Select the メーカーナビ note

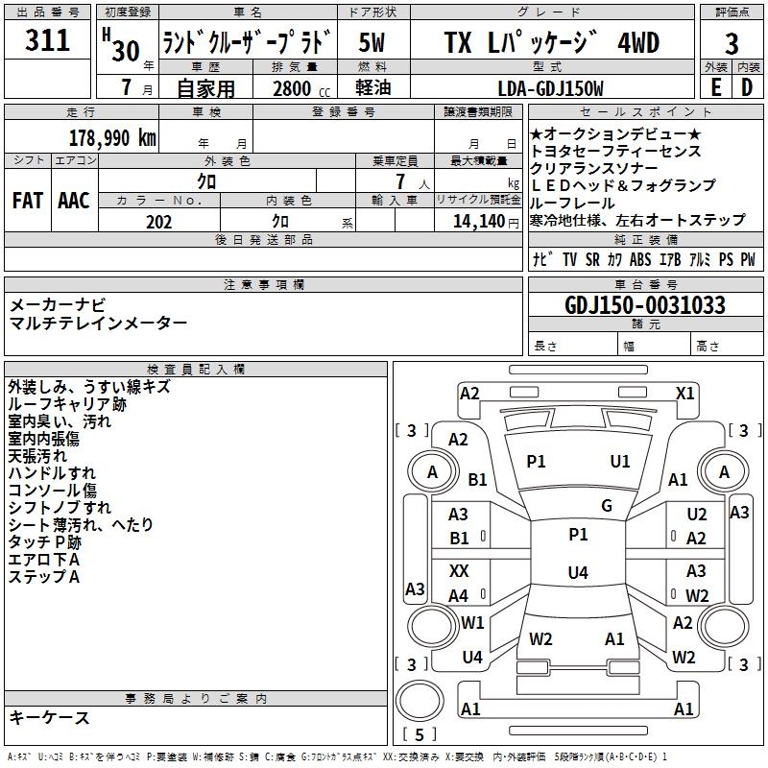(x=58, y=305)
